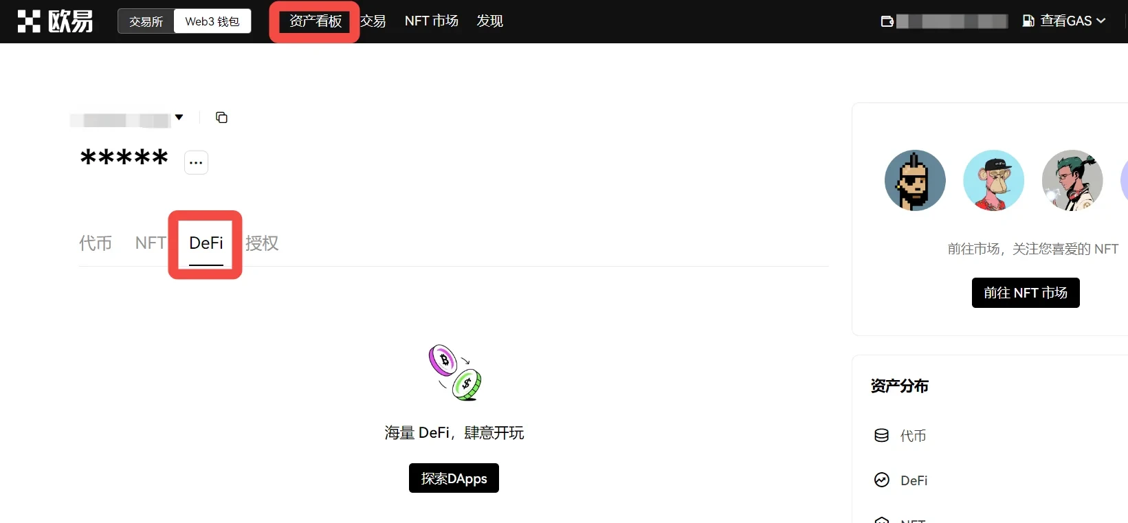Click the DeFi coins illustration
Viewport: 1128px width, 523px height.
pos(454,372)
